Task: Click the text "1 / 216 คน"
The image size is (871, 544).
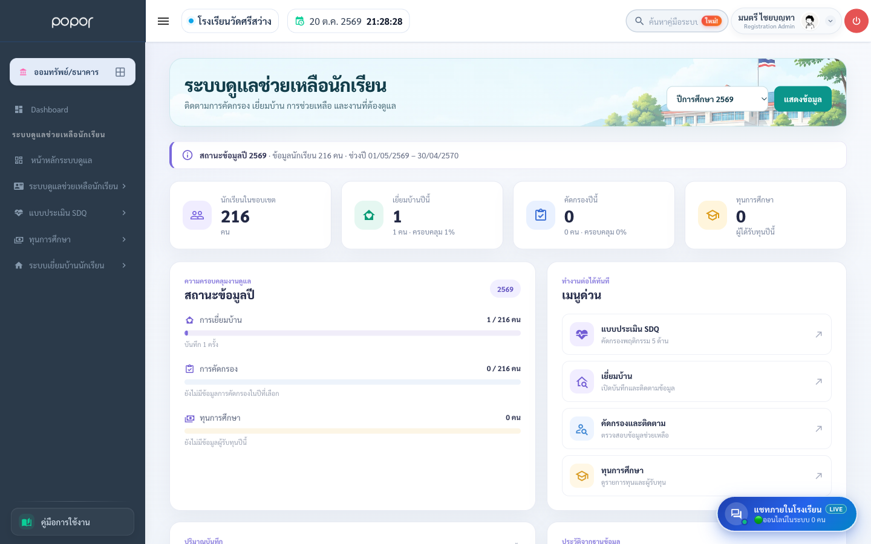Action: pos(504,320)
